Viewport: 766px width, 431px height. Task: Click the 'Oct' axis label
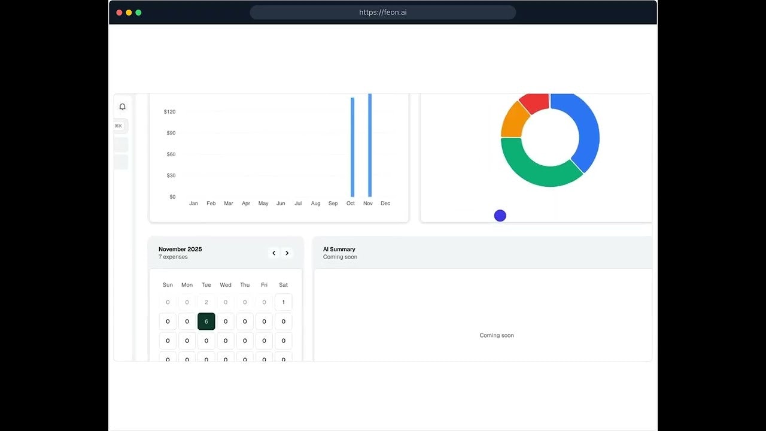coord(351,204)
